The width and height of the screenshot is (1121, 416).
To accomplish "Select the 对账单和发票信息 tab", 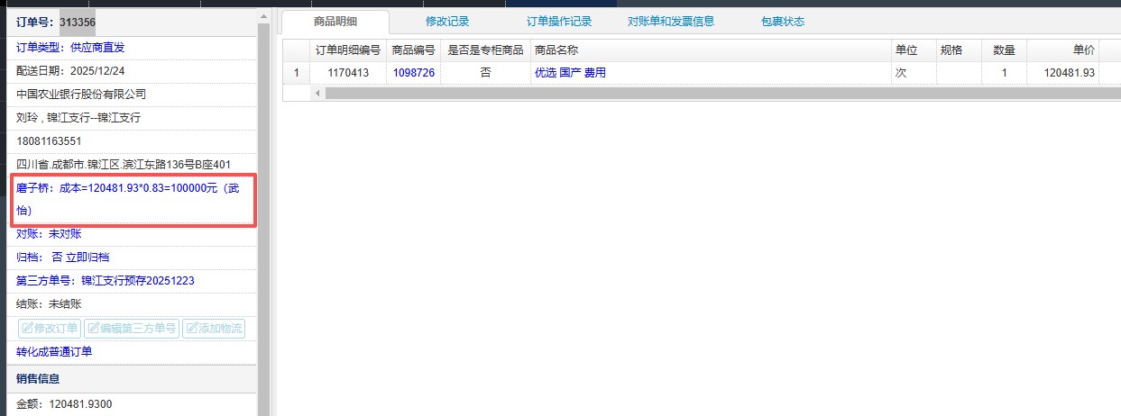I will pyautogui.click(x=670, y=22).
